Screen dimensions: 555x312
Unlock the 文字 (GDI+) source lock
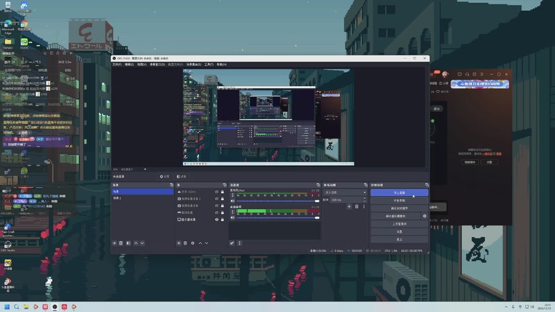[x=222, y=192]
